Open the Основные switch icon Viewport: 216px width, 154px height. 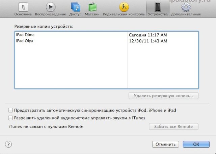23,7
